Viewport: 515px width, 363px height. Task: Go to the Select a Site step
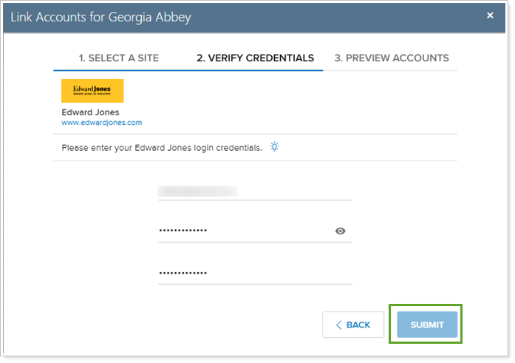[x=118, y=58]
